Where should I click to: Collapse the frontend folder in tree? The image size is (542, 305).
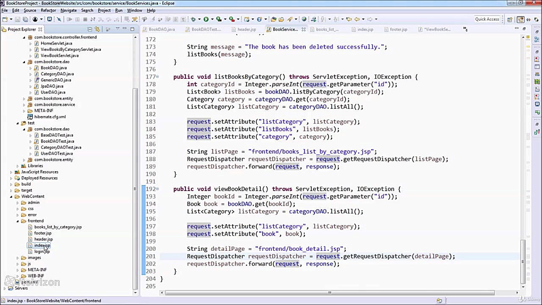point(18,221)
